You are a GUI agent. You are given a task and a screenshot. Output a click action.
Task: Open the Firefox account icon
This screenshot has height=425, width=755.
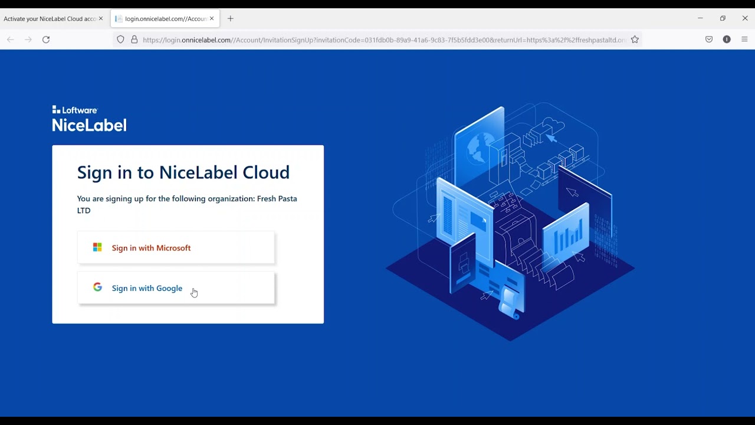coord(727,40)
